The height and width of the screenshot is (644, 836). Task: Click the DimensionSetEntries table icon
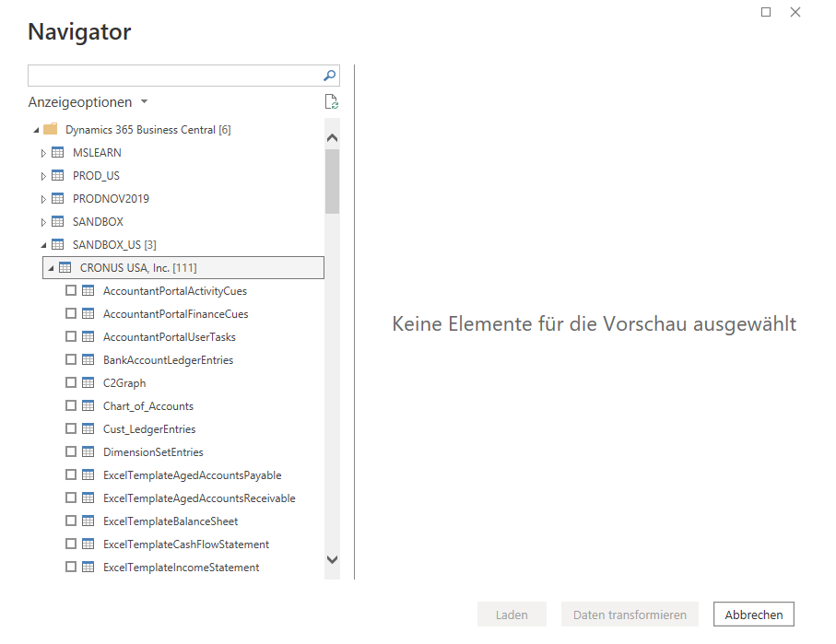pos(88,451)
